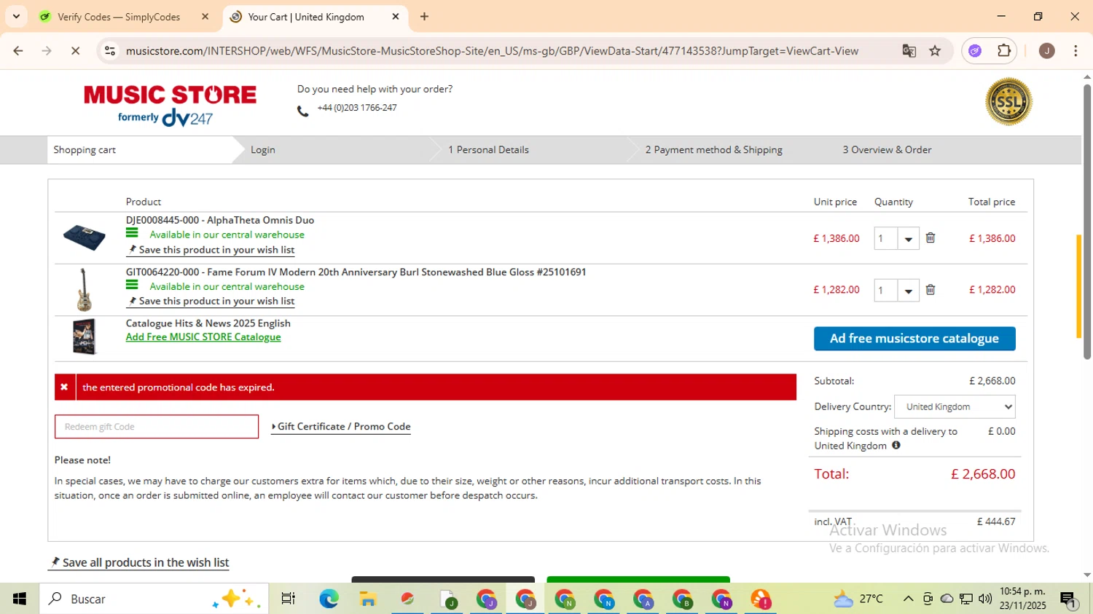Click the error X icon on expired message
Screen dimensions: 1093x614
(64, 387)
